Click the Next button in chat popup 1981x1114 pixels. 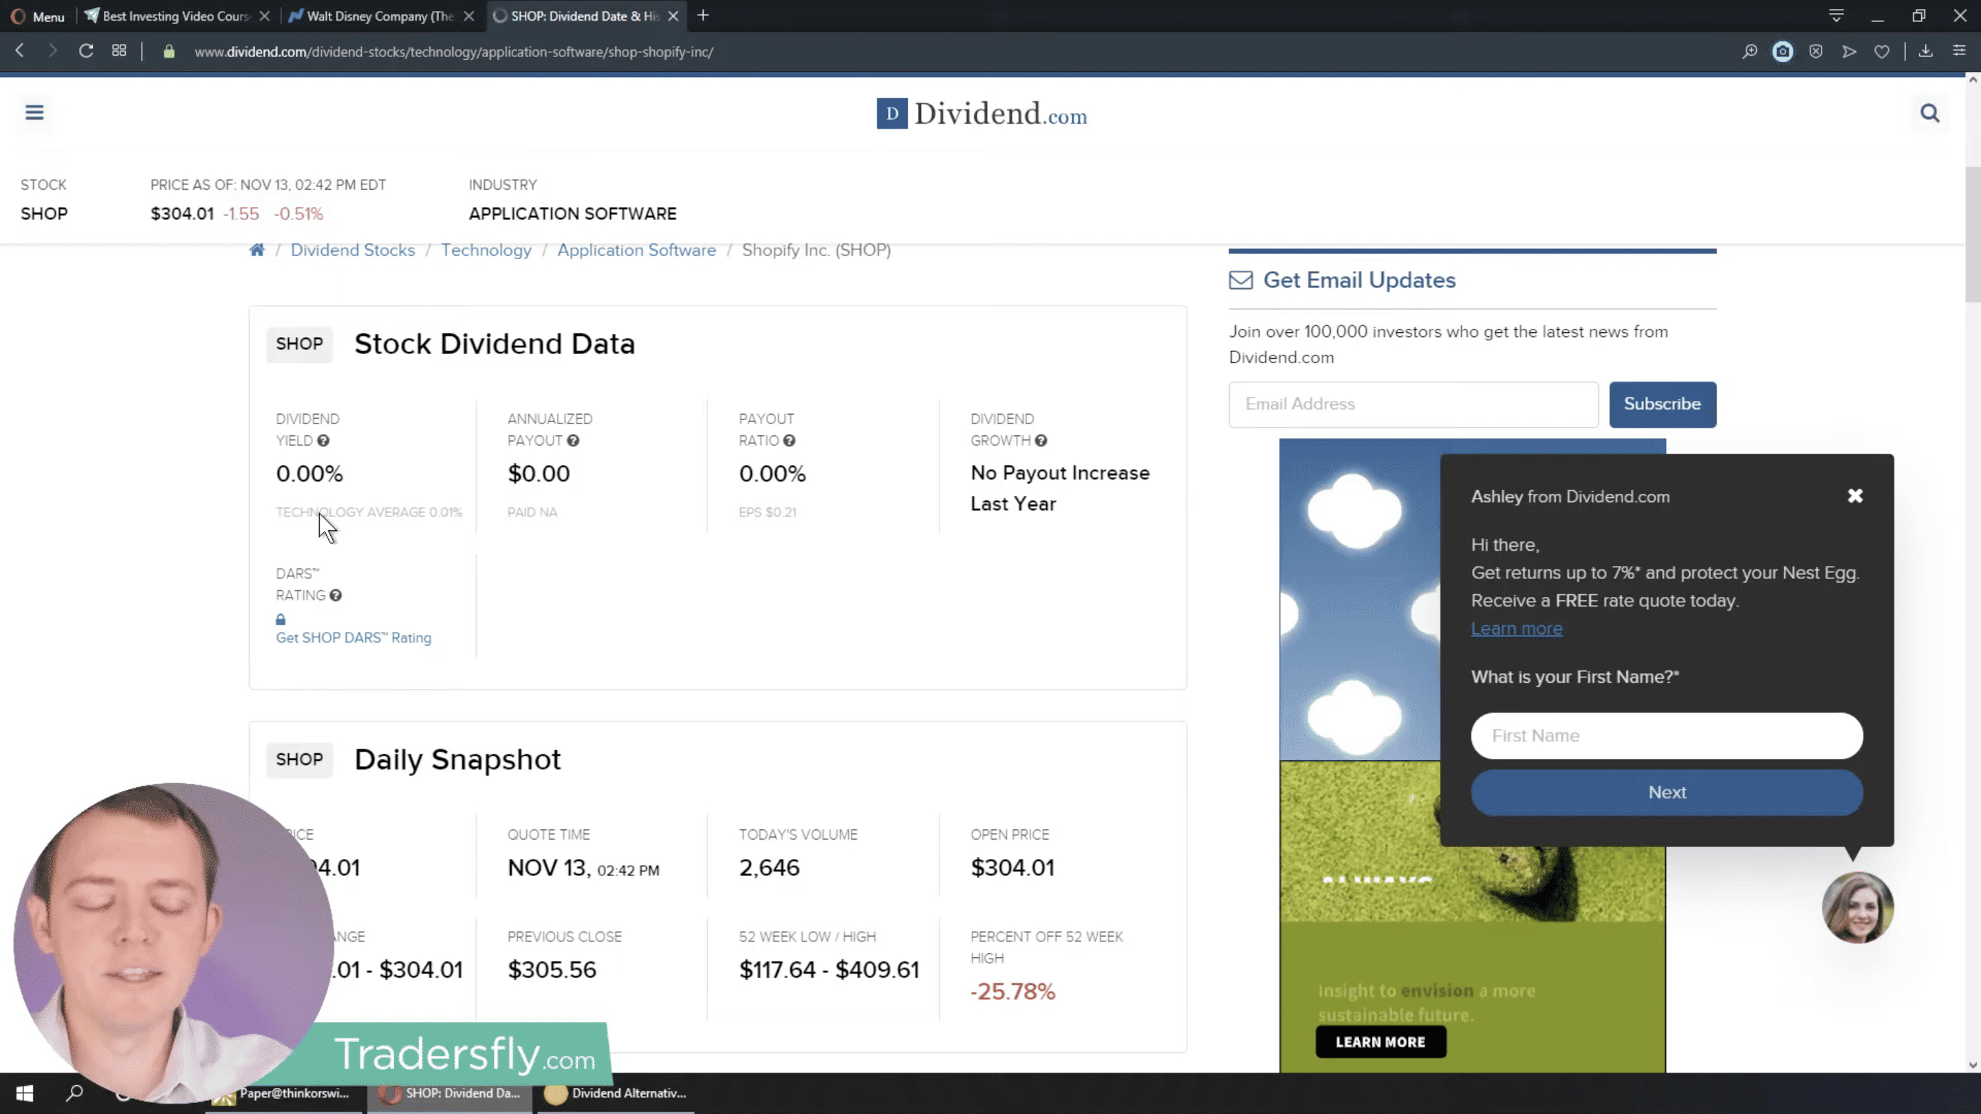pos(1667,793)
